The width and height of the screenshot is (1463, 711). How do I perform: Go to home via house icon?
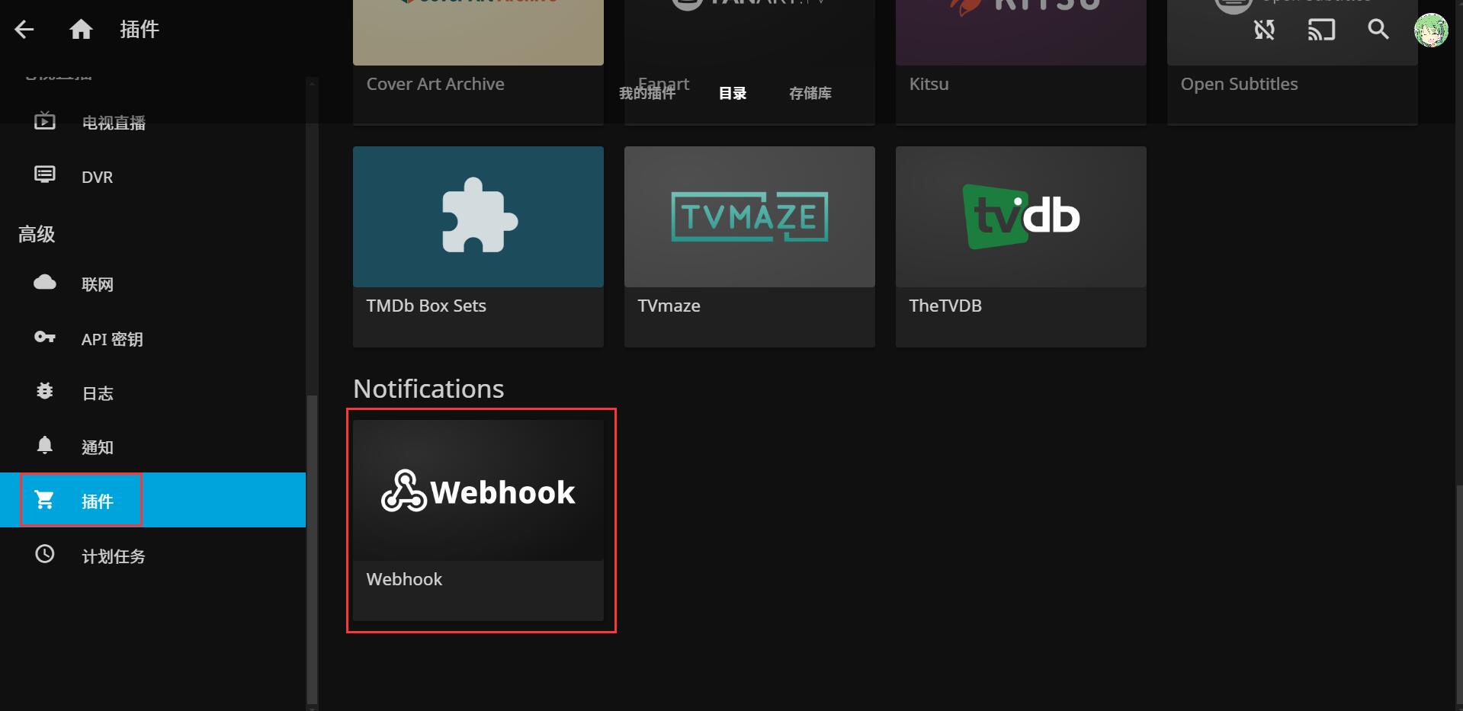[x=81, y=30]
